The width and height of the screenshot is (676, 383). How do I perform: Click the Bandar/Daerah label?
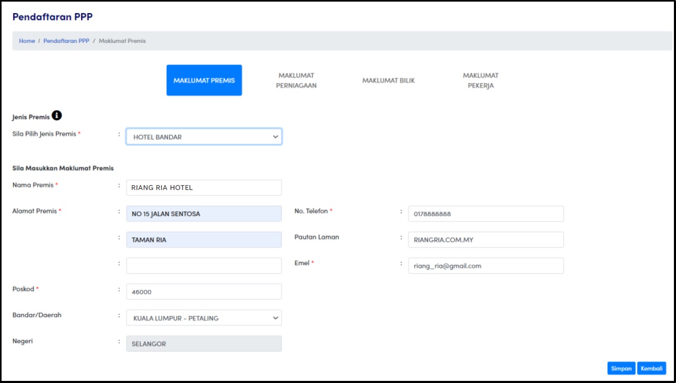37,315
